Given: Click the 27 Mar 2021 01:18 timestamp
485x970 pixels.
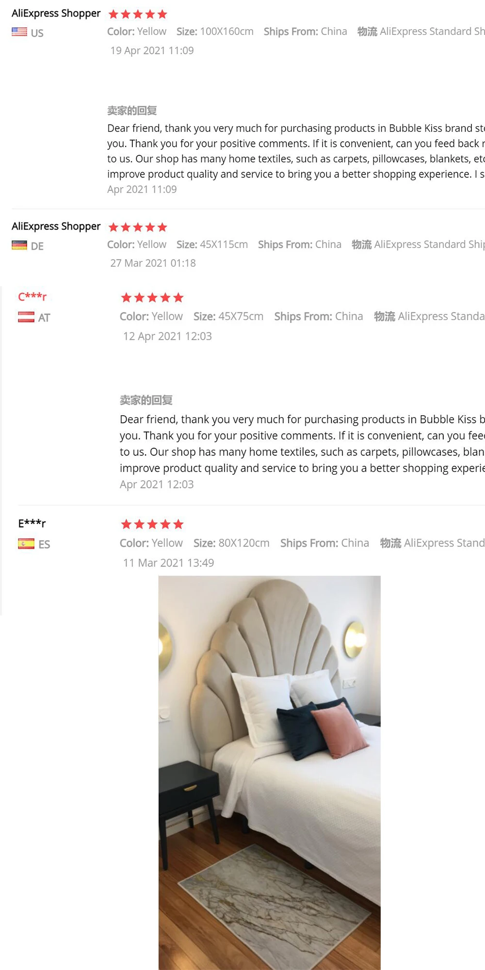Looking at the screenshot, I should (x=153, y=263).
